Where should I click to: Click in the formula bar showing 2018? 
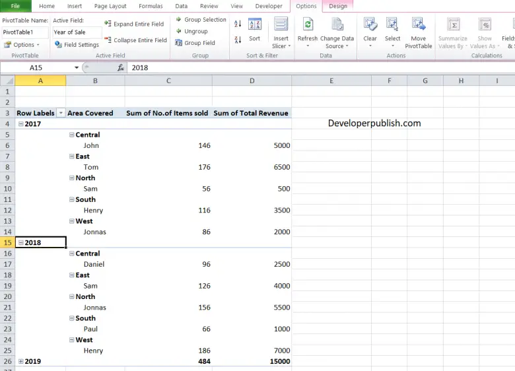(320, 67)
